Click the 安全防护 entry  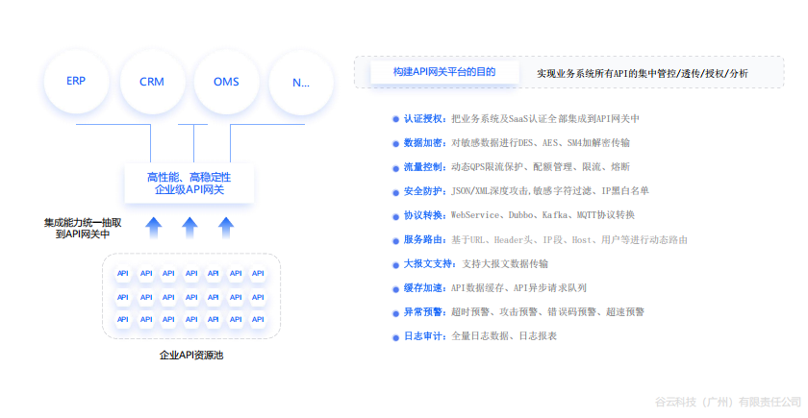click(422, 191)
